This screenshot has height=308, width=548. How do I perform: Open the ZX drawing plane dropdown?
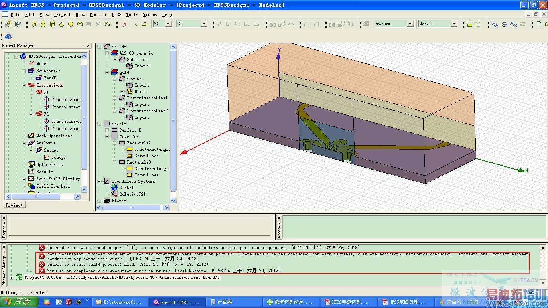tap(168, 24)
